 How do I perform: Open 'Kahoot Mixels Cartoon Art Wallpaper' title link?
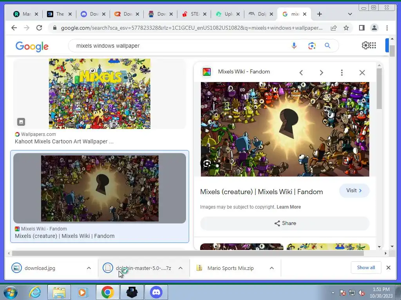coord(64,141)
